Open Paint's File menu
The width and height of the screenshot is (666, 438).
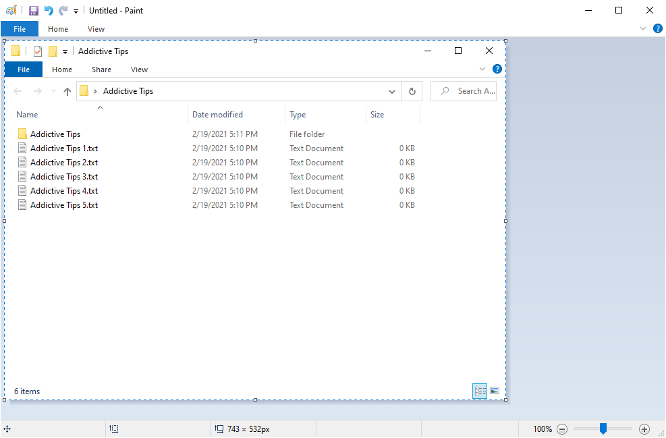pos(20,29)
